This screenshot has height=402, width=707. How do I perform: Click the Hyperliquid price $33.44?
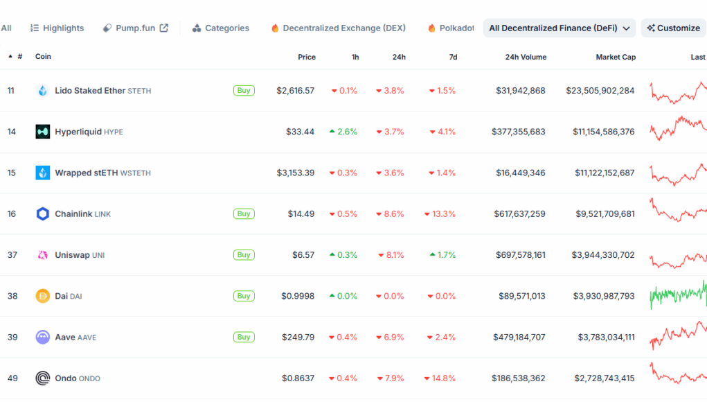(x=300, y=132)
